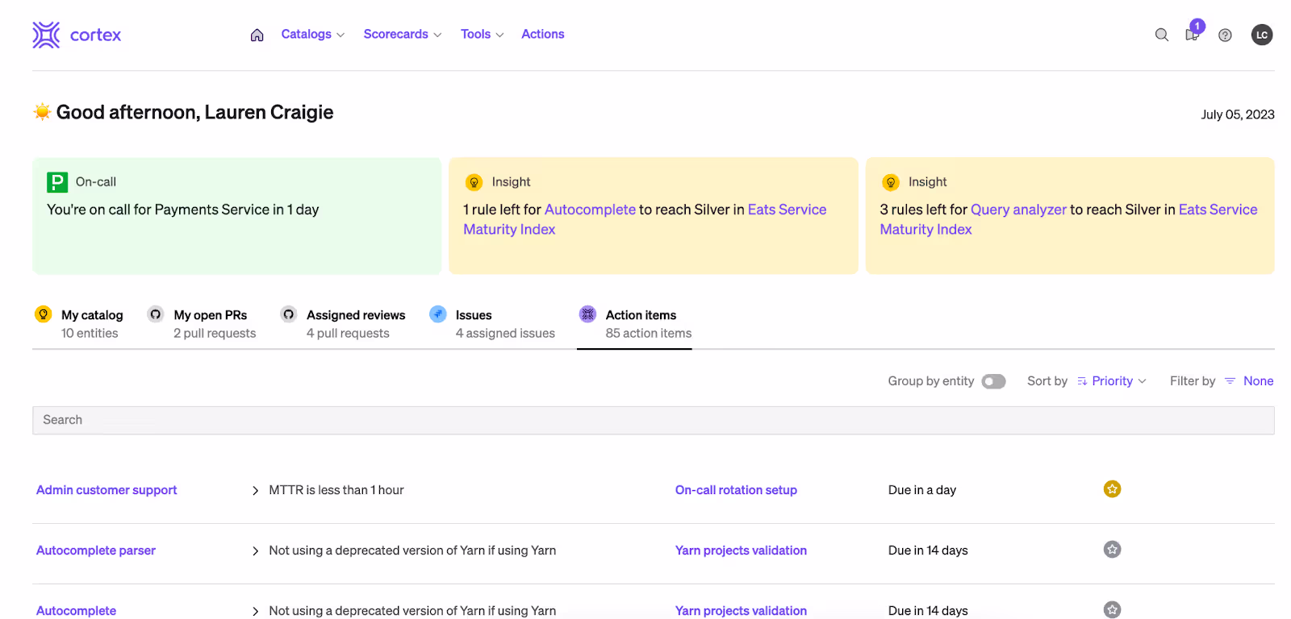Expand the Scorecards navigation menu
The width and height of the screenshot is (1291, 619).
(x=402, y=34)
